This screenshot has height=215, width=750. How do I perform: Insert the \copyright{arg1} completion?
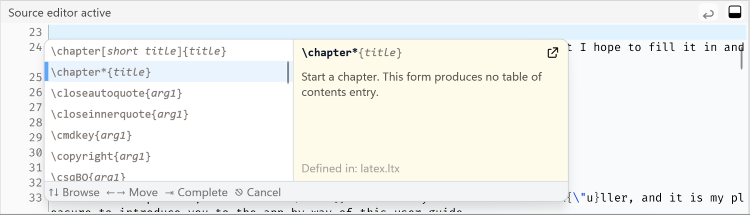[101, 156]
